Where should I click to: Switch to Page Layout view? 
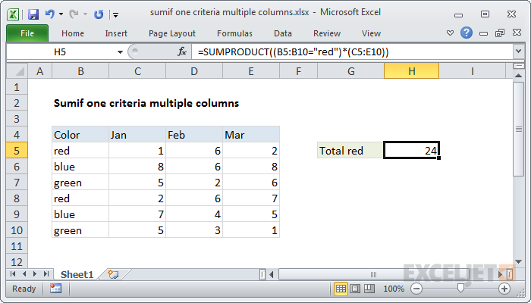click(355, 289)
